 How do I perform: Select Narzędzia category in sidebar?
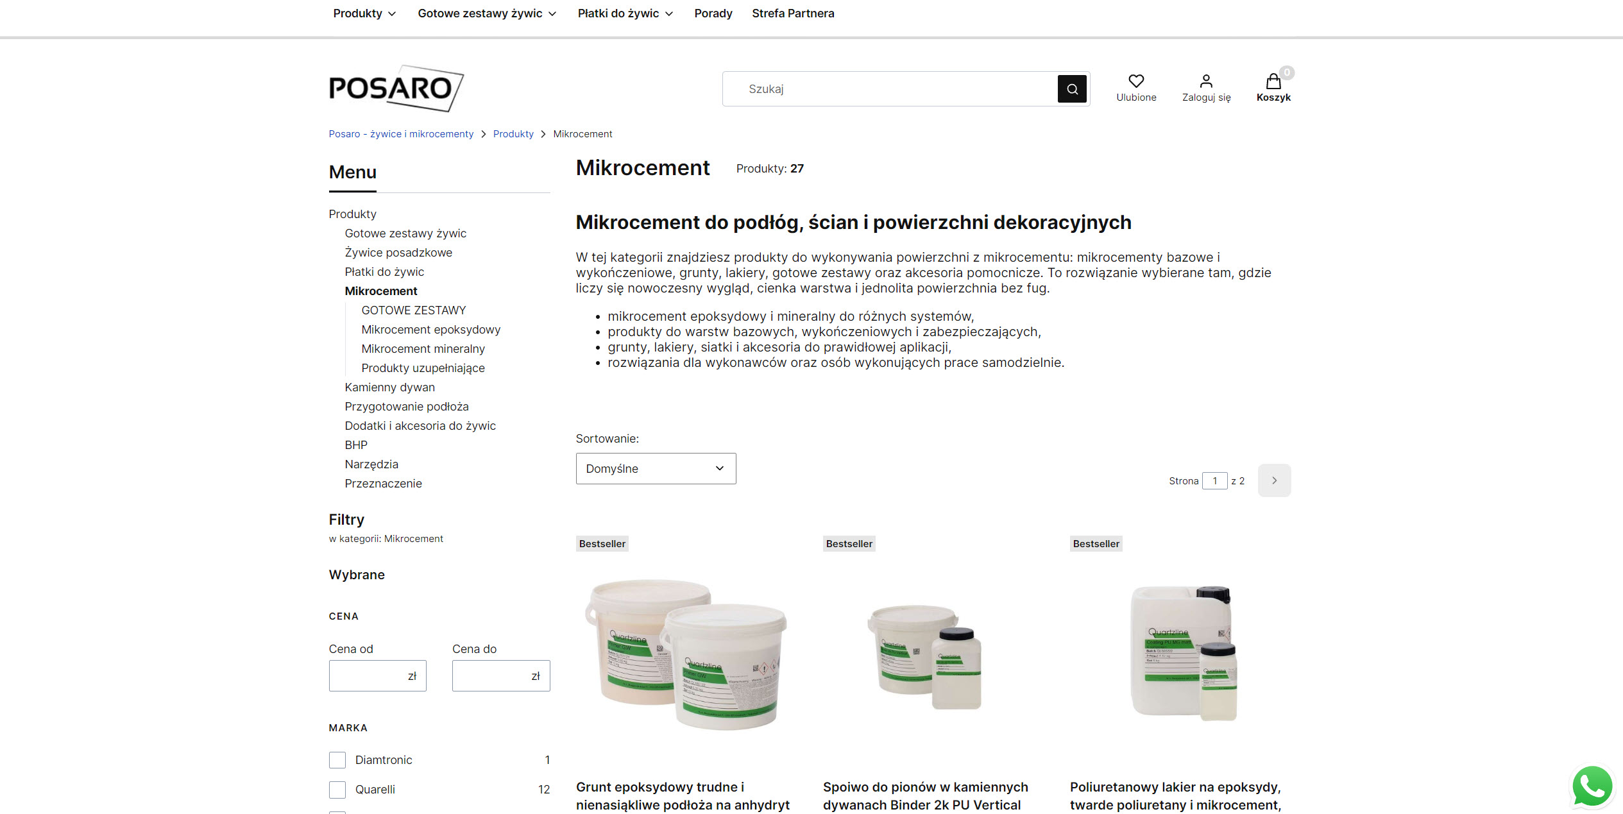[371, 464]
